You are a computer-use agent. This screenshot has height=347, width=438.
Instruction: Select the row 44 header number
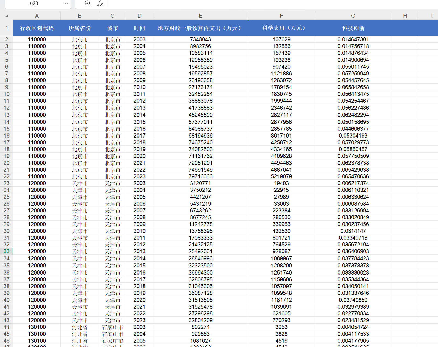pos(7,327)
